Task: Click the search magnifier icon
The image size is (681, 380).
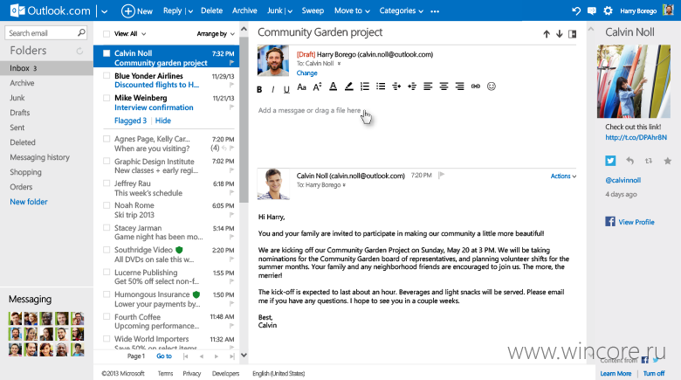Action: (81, 32)
